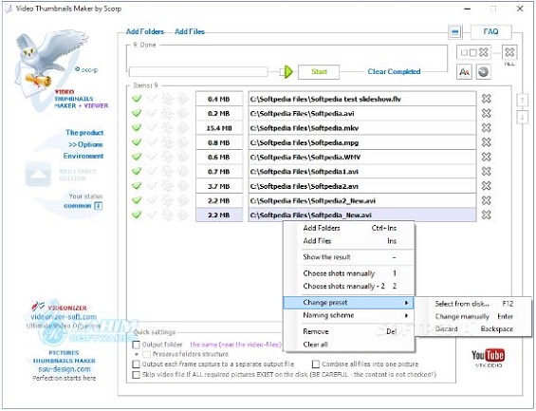The width and height of the screenshot is (536, 411).
Task: Remove Softpedia.mkv using its X icon
Action: coord(486,128)
